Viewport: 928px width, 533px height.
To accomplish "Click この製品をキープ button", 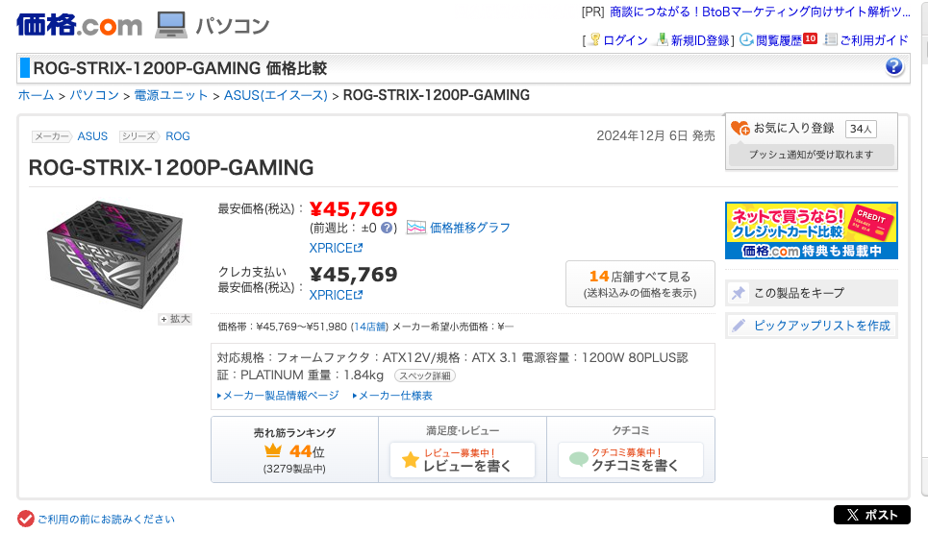I will 812,293.
